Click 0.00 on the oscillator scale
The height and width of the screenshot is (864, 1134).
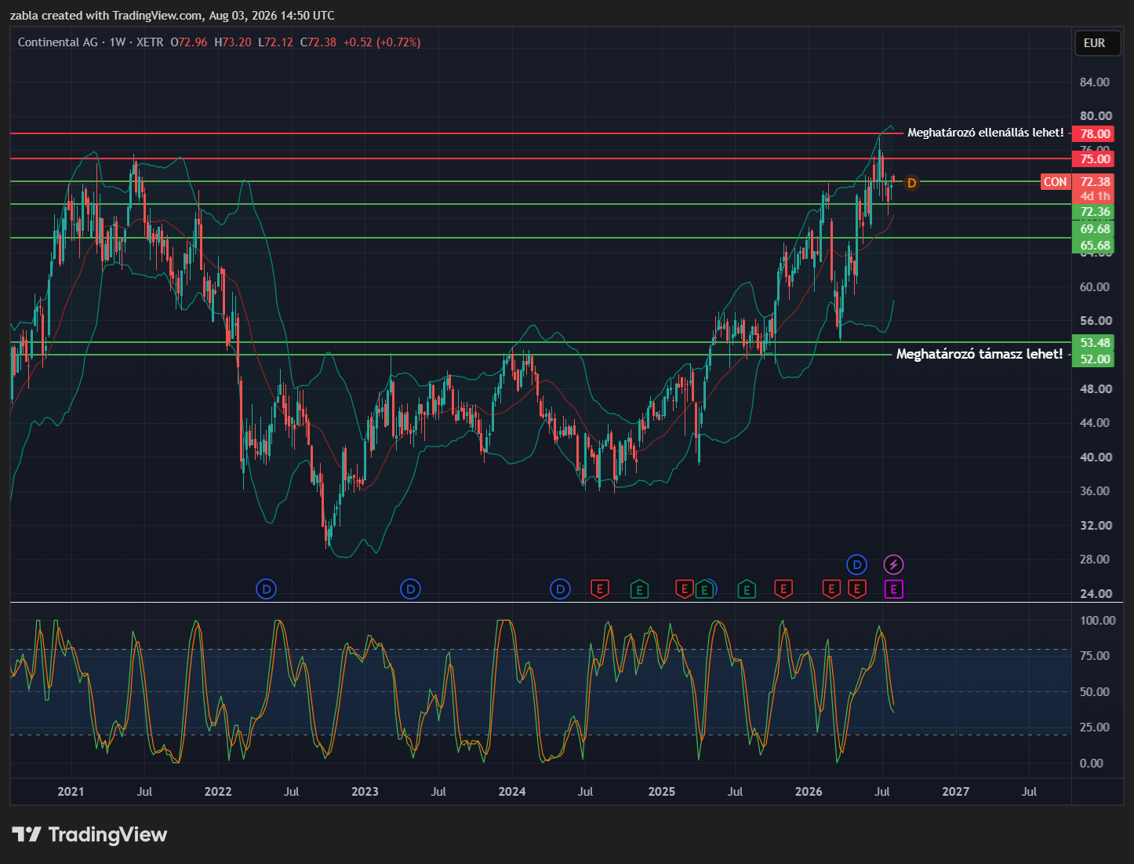click(x=1092, y=763)
